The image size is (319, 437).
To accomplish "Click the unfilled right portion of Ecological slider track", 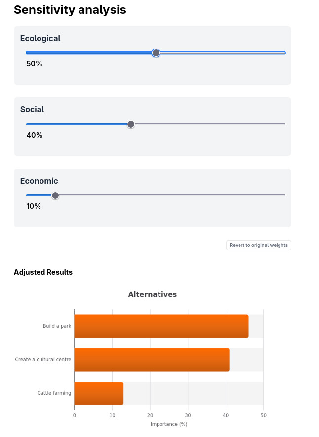I will pos(223,53).
